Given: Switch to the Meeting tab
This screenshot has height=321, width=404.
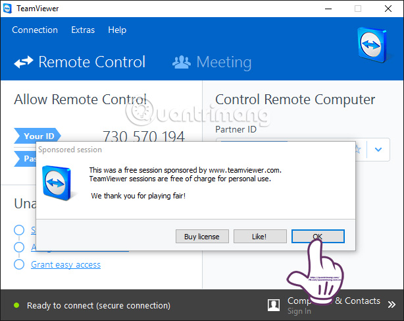Looking at the screenshot, I should (x=212, y=62).
